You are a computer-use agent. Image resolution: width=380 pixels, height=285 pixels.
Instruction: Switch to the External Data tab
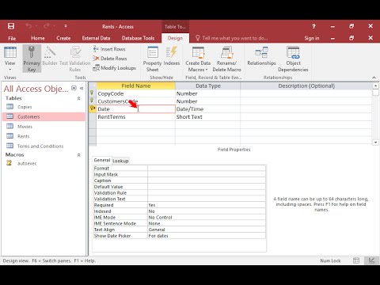click(96, 38)
